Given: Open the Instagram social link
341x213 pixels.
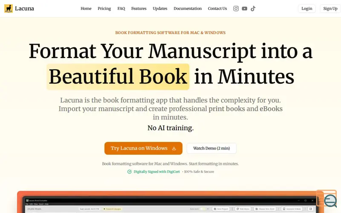Looking at the screenshot, I should 236,9.
